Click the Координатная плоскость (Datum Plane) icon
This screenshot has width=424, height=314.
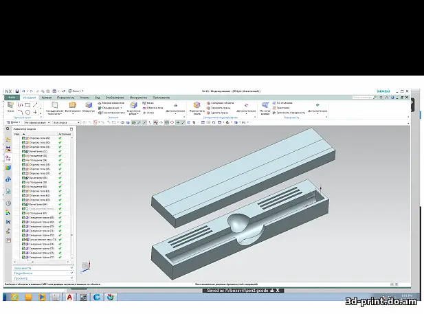pos(54,105)
